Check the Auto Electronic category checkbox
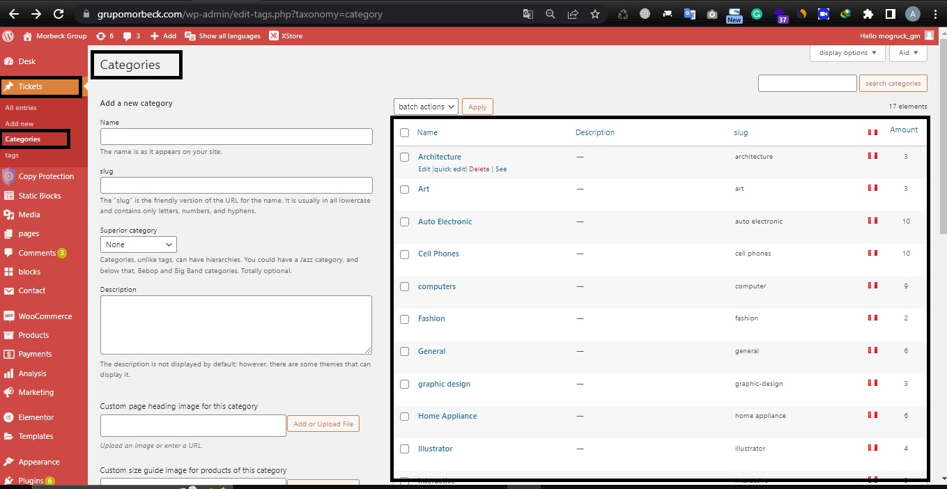Viewport: 947px width, 489px height. coord(404,222)
